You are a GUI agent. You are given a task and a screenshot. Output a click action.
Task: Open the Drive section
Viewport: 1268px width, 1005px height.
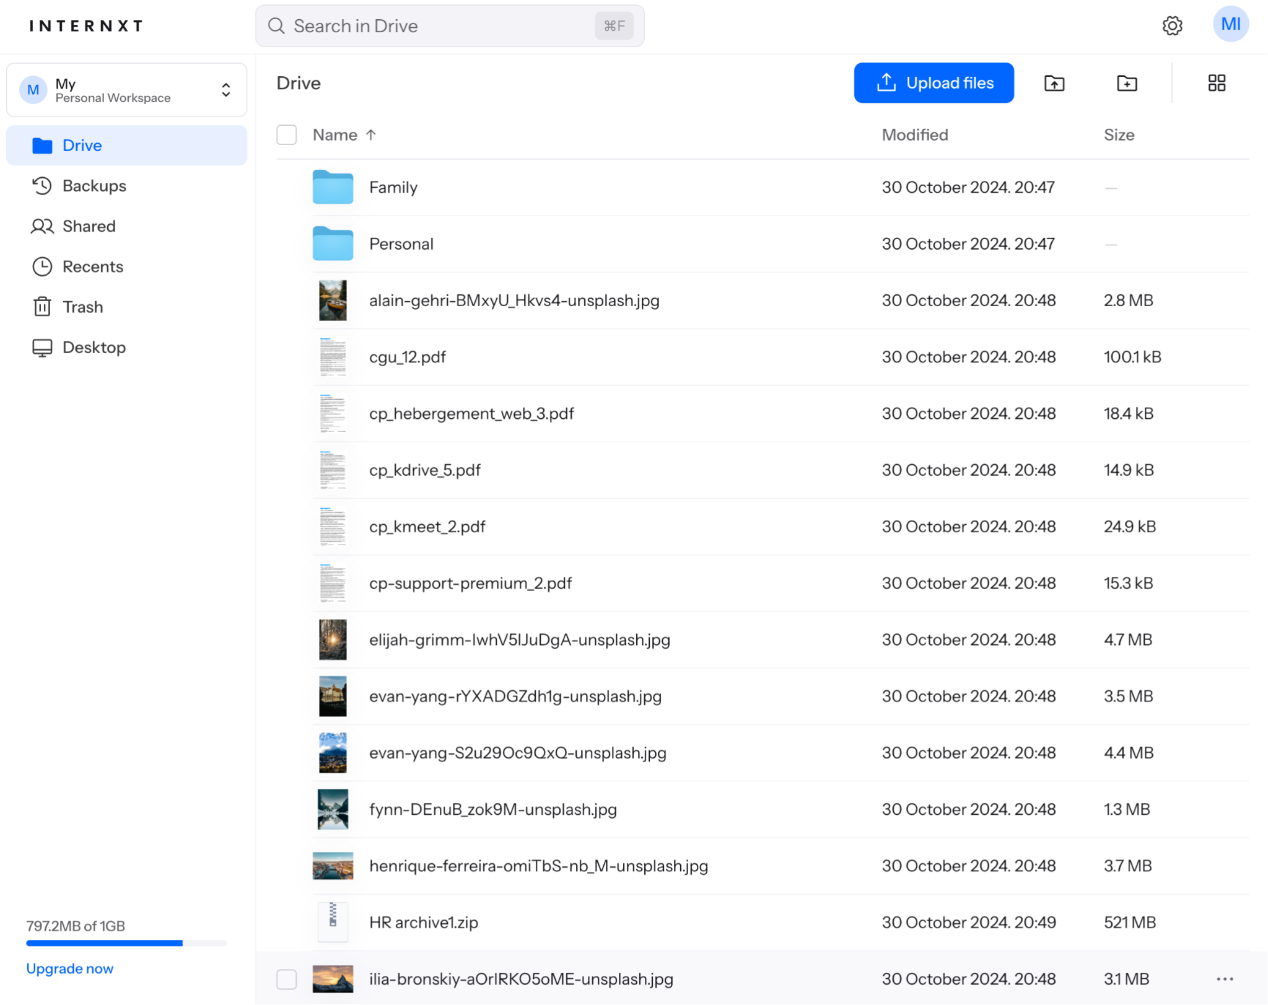pyautogui.click(x=126, y=146)
